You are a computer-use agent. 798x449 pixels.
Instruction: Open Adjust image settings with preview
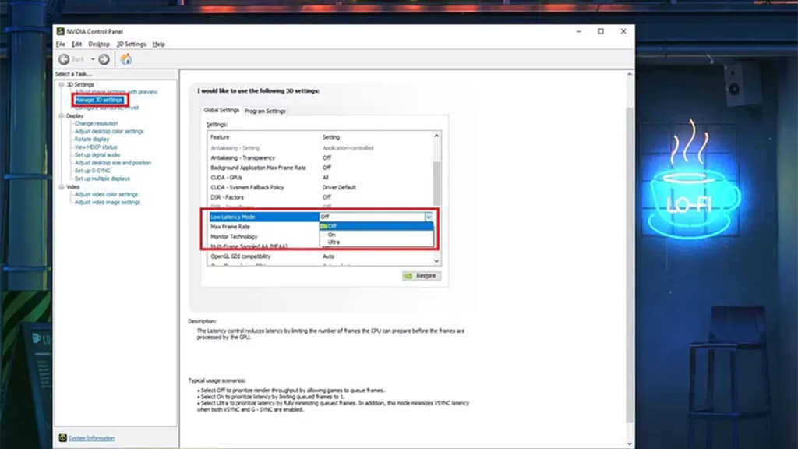(x=116, y=92)
